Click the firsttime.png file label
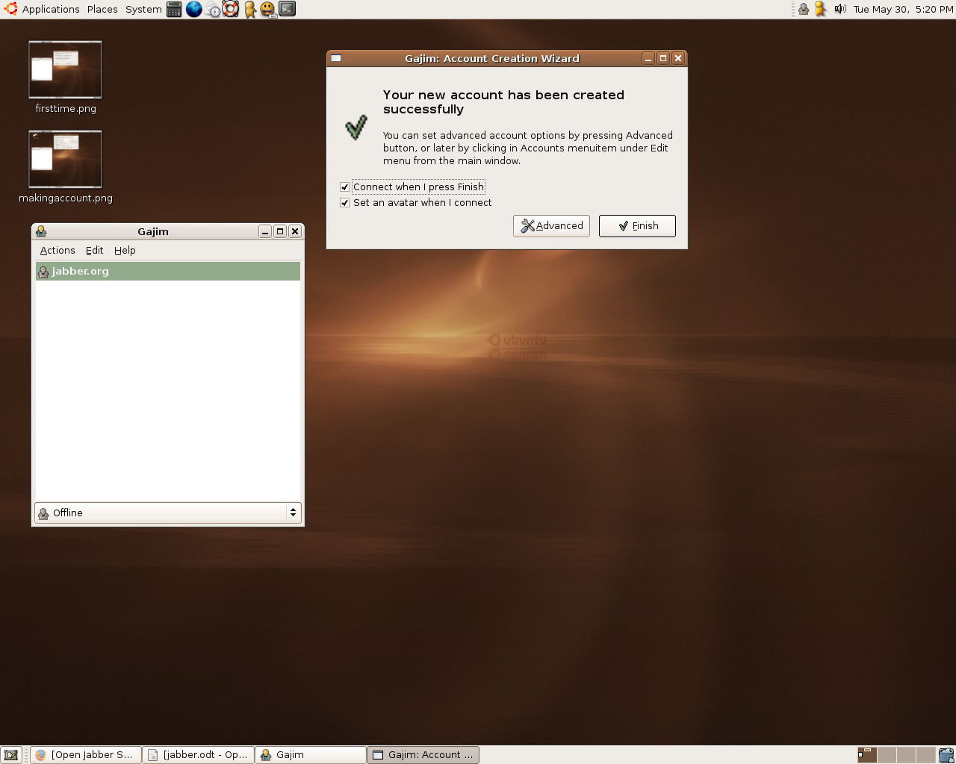Viewport: 956px width, 764px height. [66, 108]
